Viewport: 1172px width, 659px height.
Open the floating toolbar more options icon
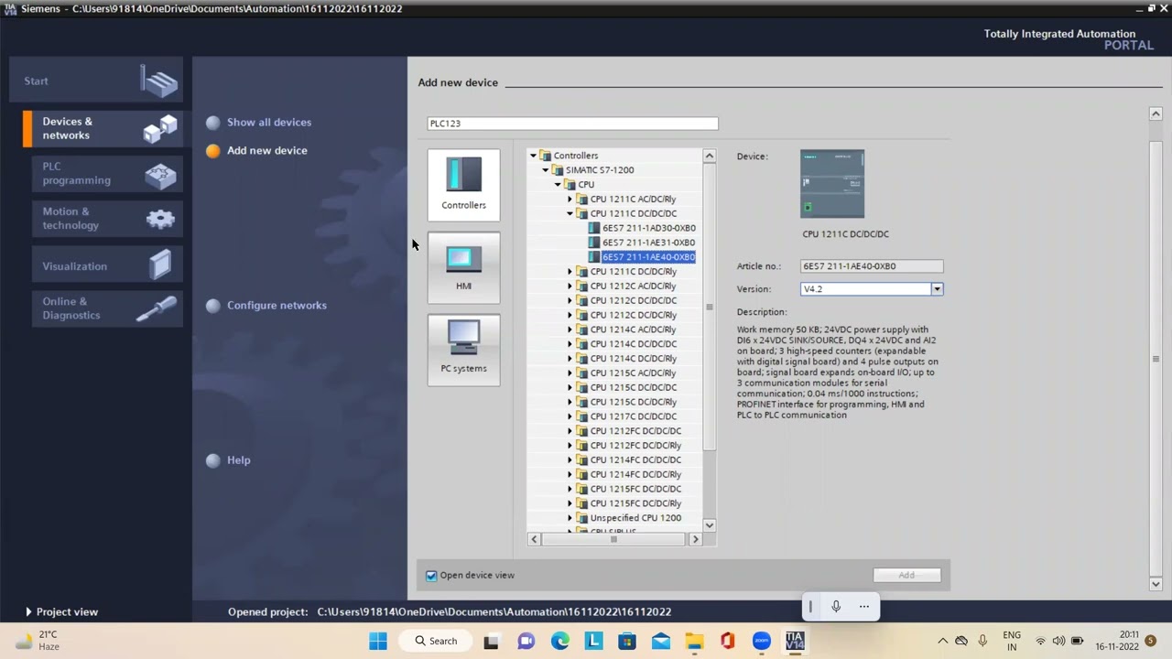pos(863,606)
